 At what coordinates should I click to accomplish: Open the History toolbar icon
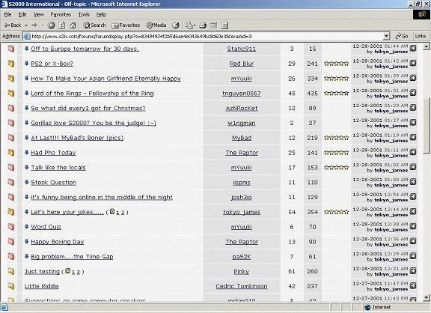(176, 25)
